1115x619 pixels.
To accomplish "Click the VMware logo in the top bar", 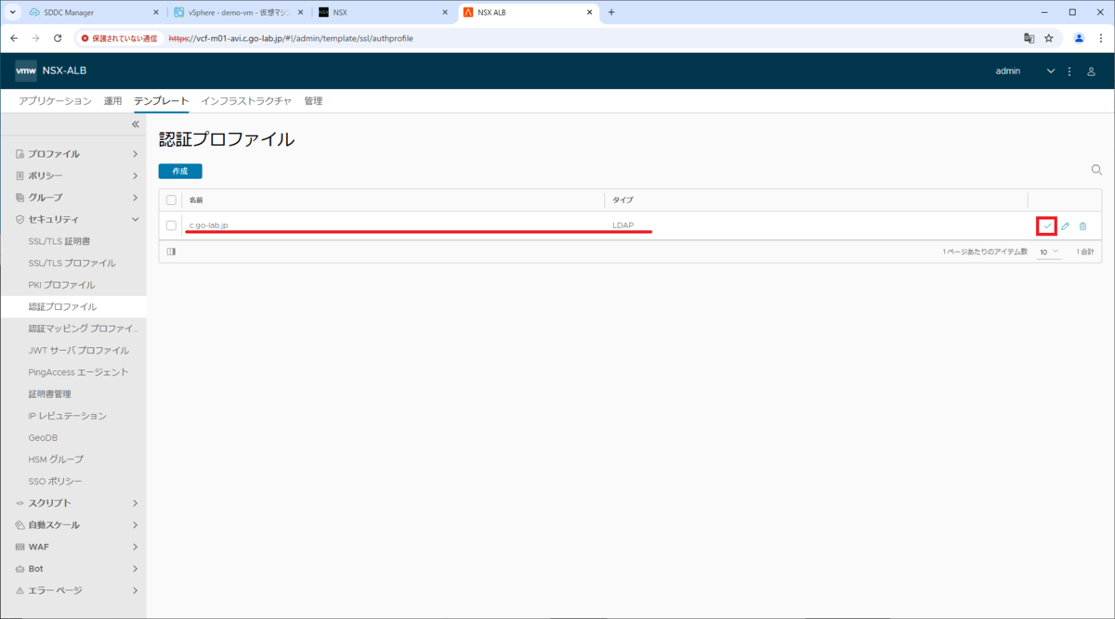I will [x=25, y=70].
